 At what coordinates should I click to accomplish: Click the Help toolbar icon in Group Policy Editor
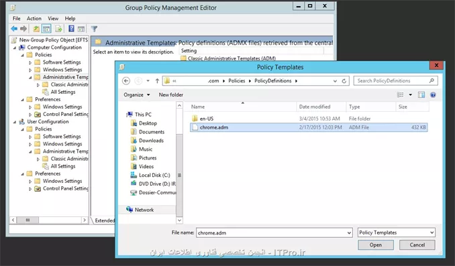tap(71, 29)
